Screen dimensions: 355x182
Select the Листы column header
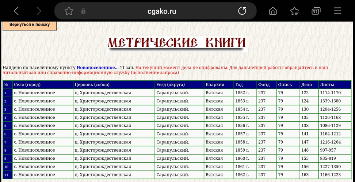pos(327,84)
